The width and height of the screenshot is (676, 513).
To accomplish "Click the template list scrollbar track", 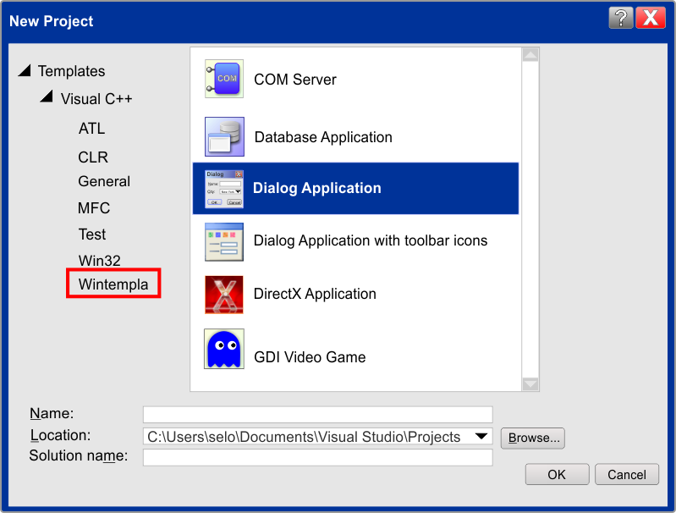I will click(x=530, y=219).
